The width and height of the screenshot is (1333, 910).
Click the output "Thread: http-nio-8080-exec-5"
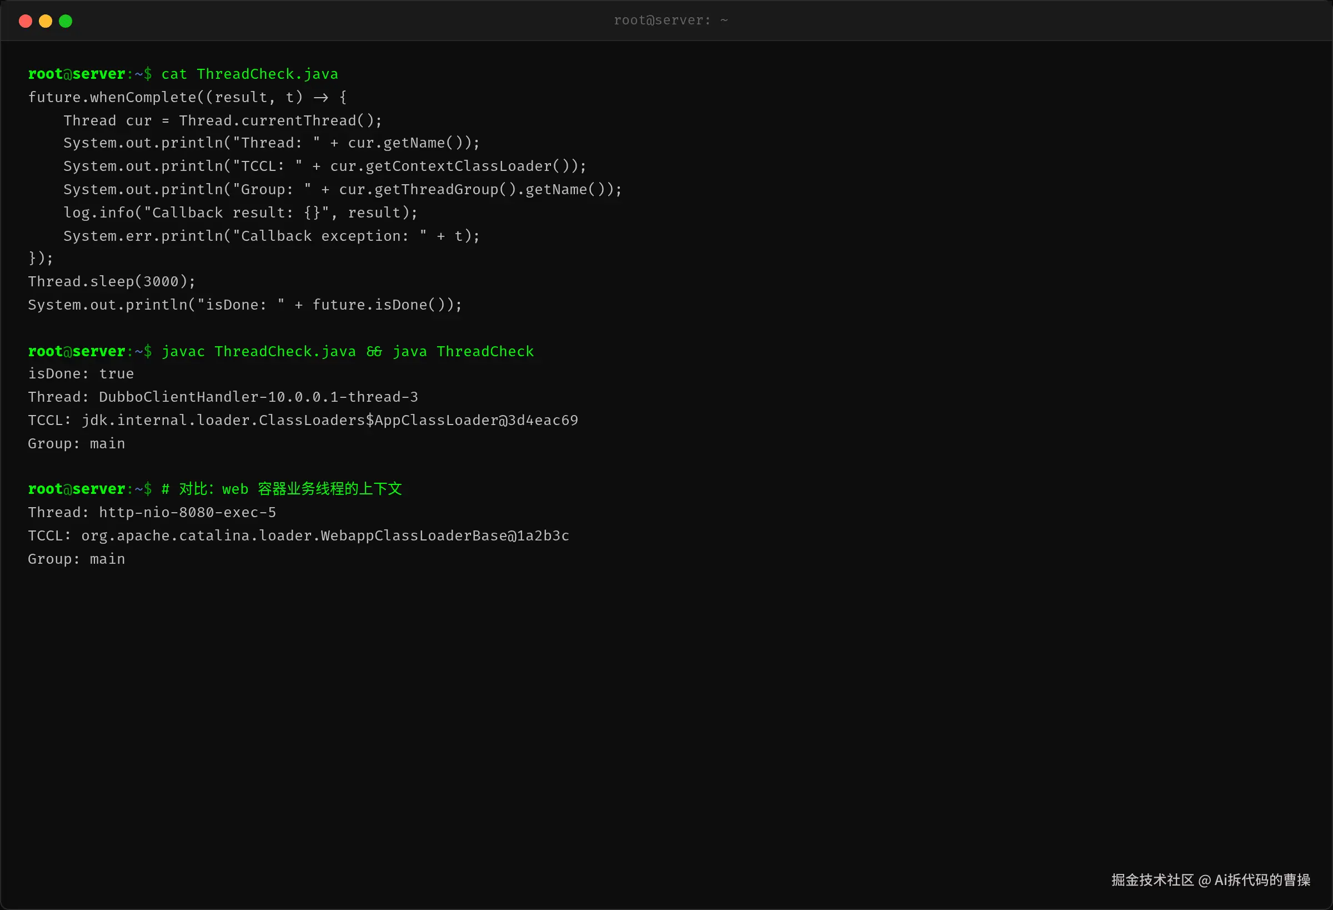pos(152,512)
